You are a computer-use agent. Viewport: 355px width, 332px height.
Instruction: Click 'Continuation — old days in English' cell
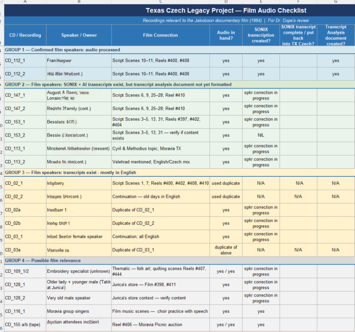(161, 197)
